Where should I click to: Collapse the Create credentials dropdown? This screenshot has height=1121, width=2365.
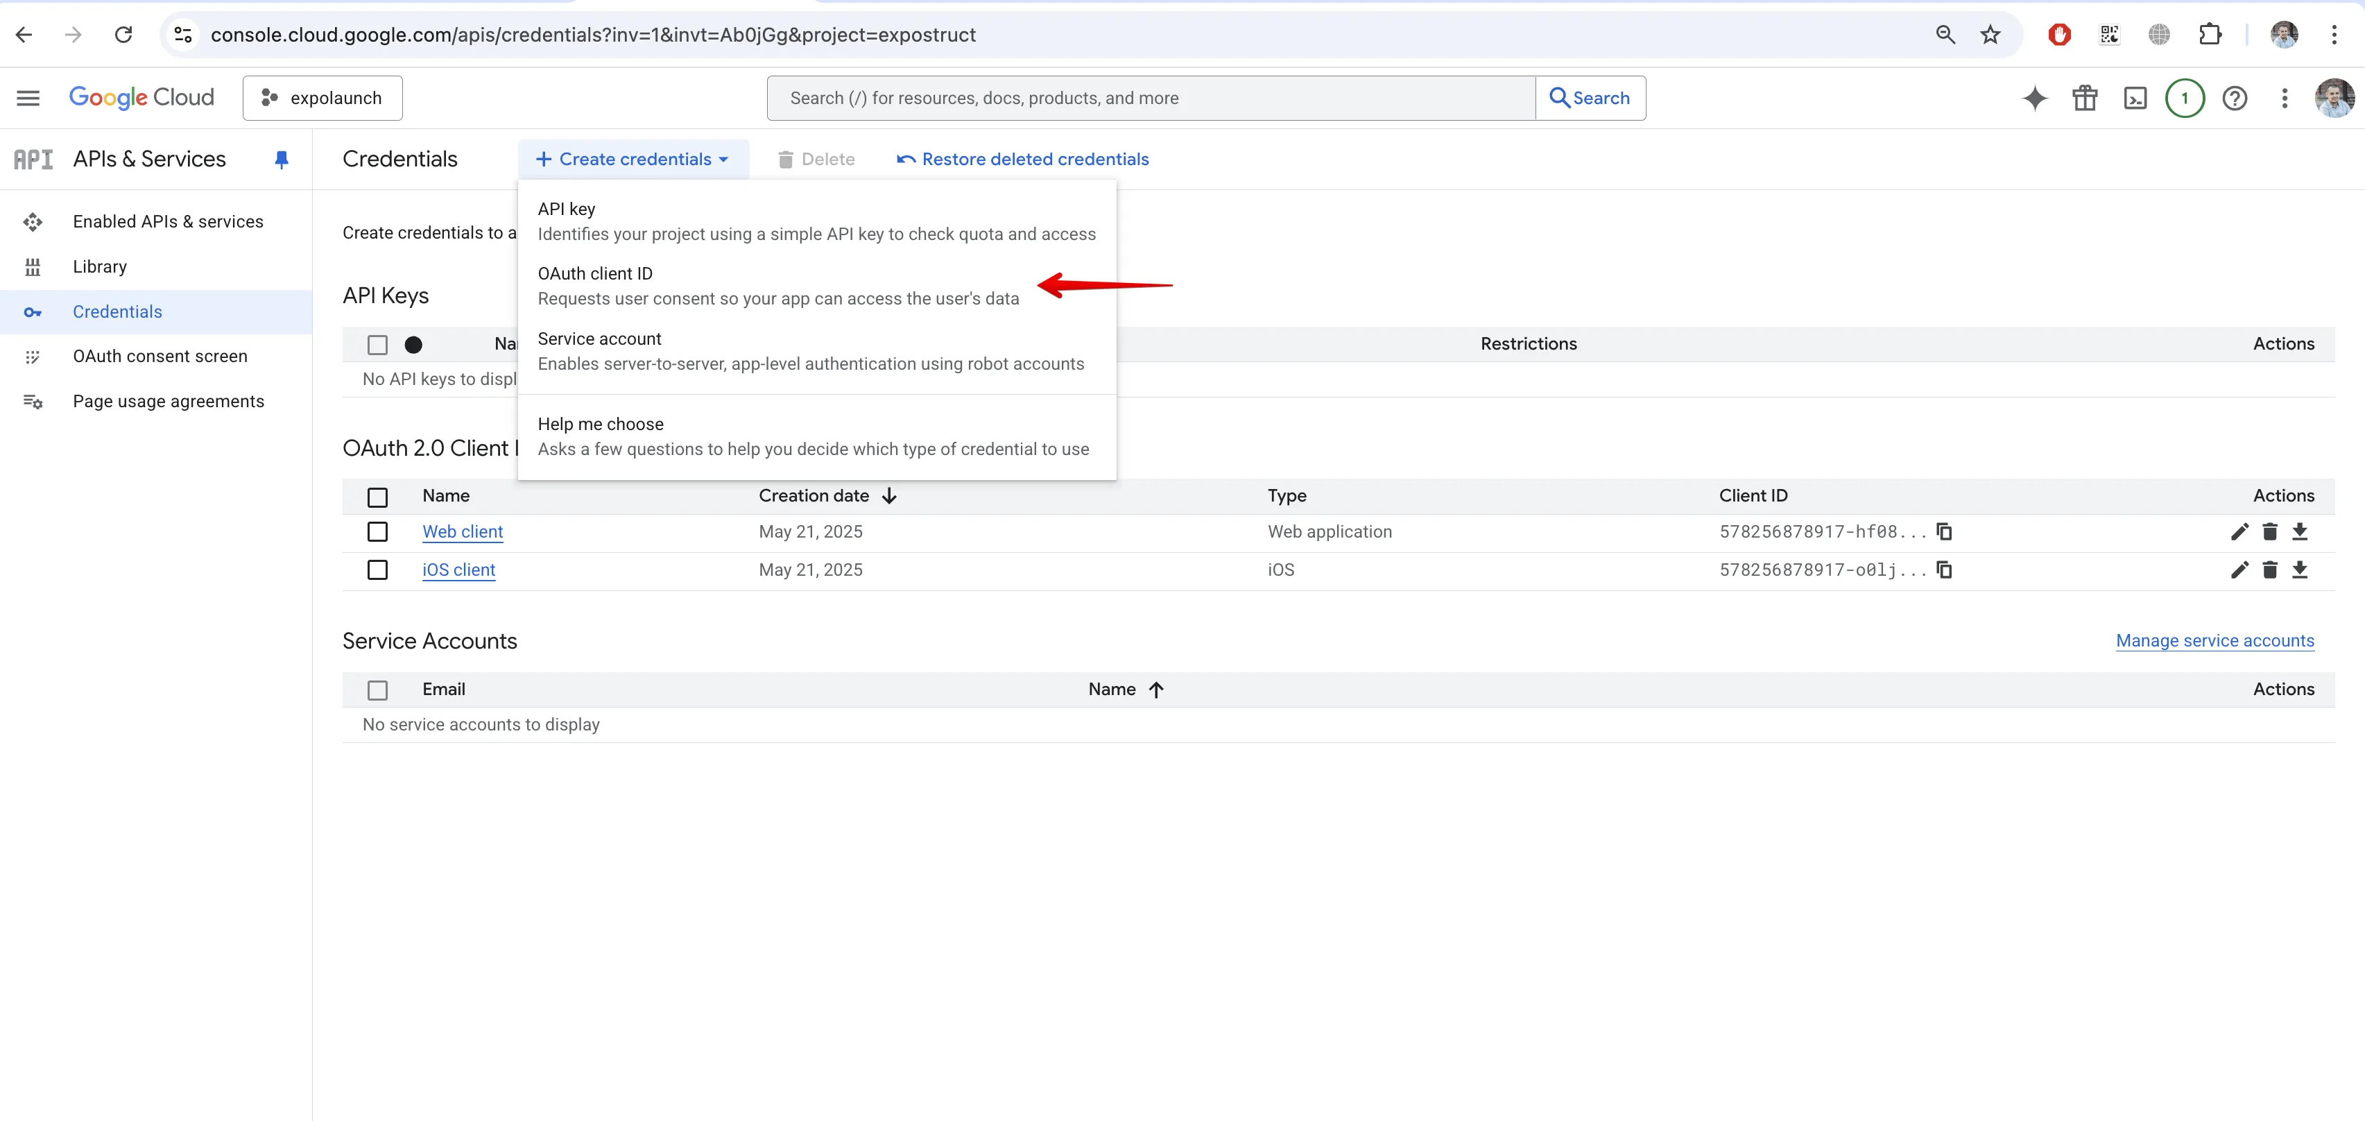click(x=633, y=160)
